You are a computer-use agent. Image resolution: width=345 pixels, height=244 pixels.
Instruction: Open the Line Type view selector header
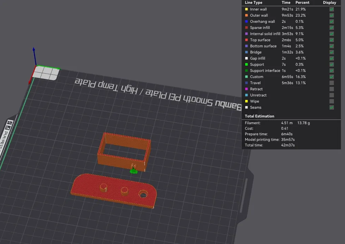point(254,3)
